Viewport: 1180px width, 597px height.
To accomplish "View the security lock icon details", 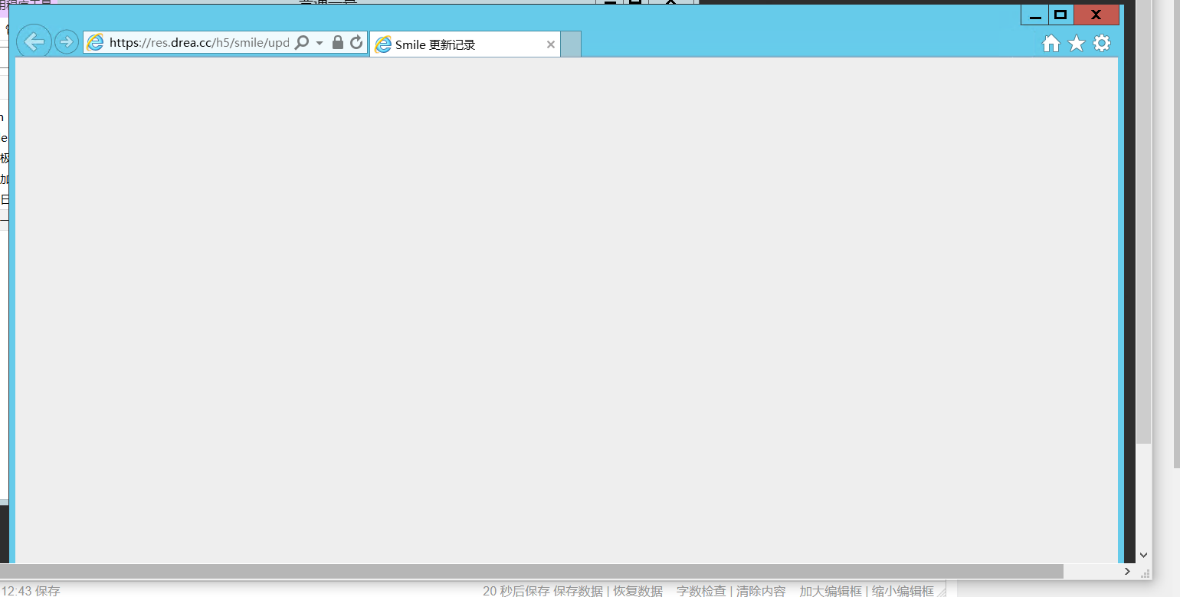I will point(337,43).
